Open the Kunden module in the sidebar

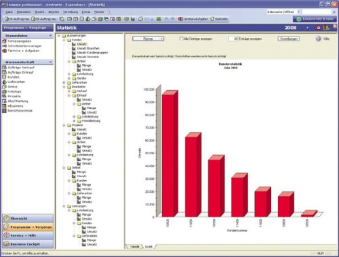14,77
